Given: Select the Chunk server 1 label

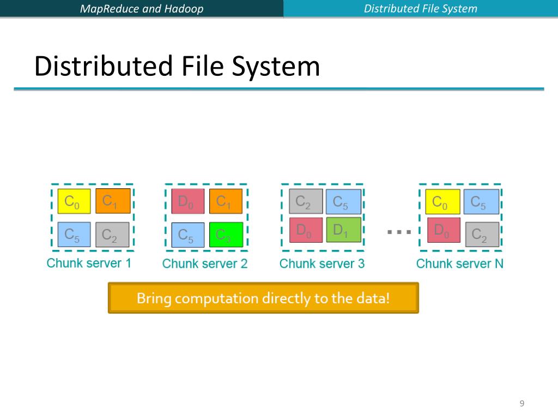Looking at the screenshot, I should click(x=89, y=264).
